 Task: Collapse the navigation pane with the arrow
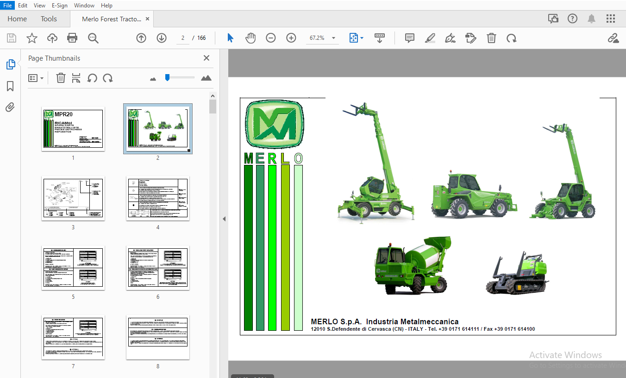pos(224,219)
